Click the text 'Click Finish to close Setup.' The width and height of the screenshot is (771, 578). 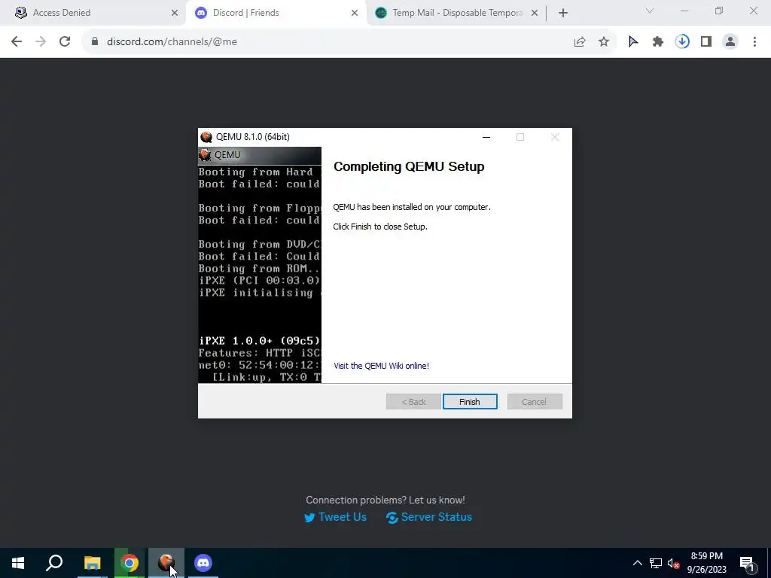(x=380, y=227)
